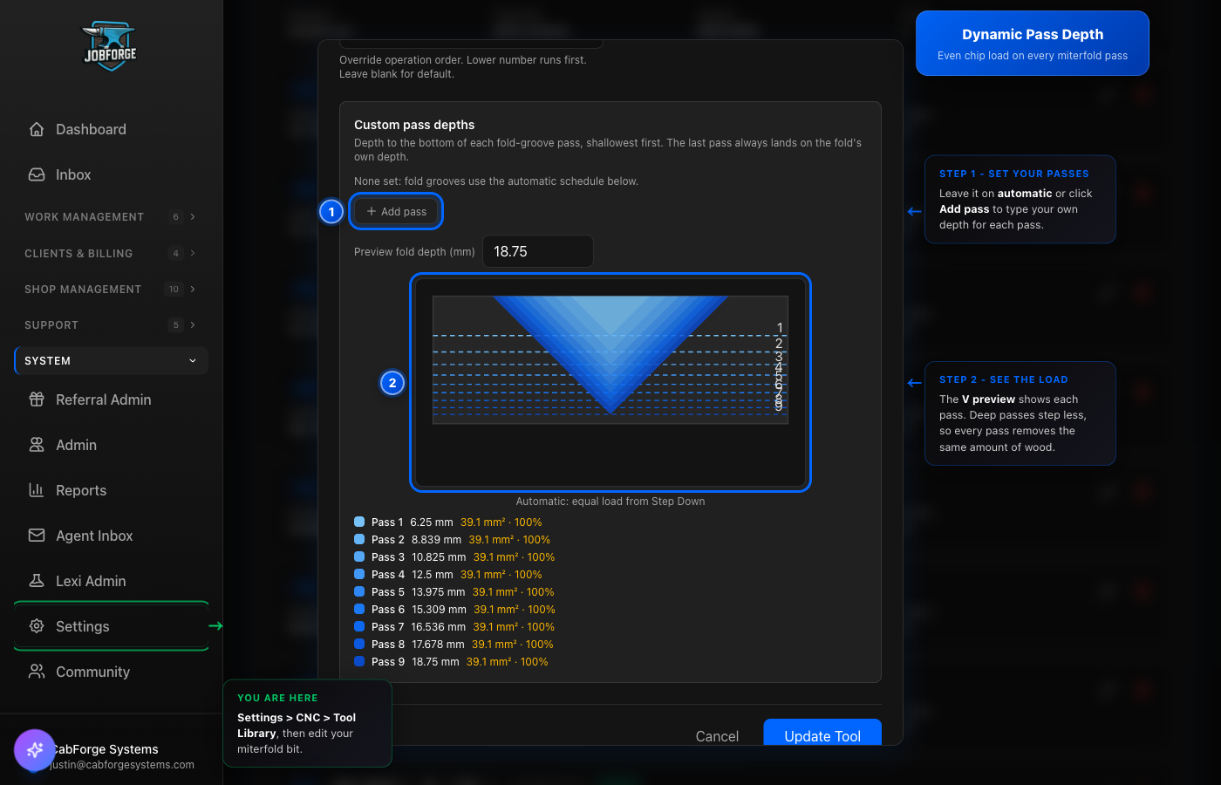The height and width of the screenshot is (785, 1221).
Task: Select the "Pass 8 17.678 mm" row text
Action: (418, 645)
